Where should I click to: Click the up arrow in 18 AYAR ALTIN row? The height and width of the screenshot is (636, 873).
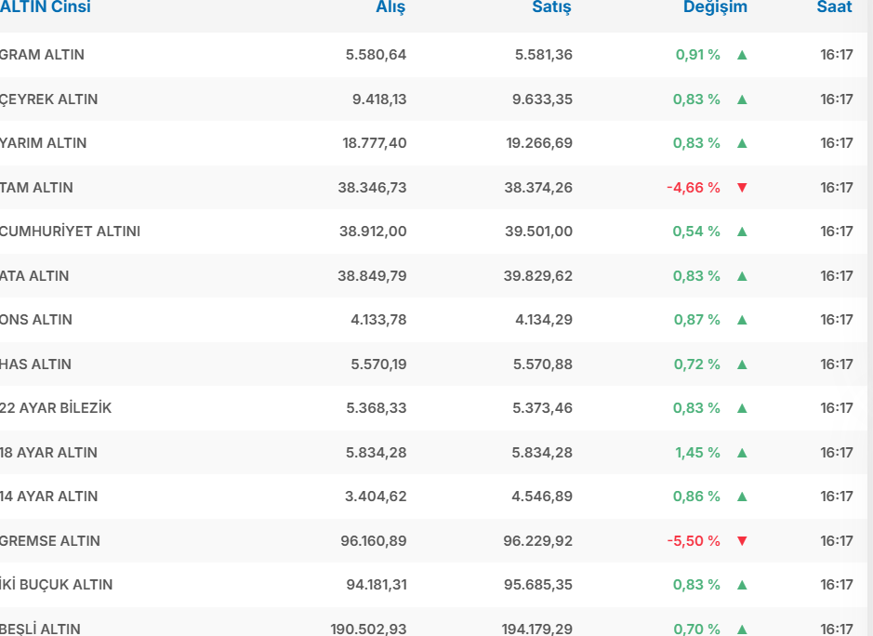pyautogui.click(x=742, y=453)
